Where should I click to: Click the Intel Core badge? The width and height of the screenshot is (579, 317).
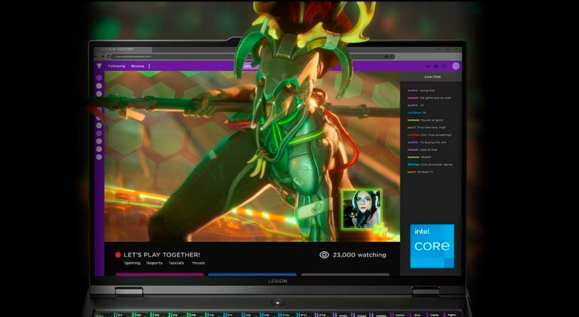[432, 246]
